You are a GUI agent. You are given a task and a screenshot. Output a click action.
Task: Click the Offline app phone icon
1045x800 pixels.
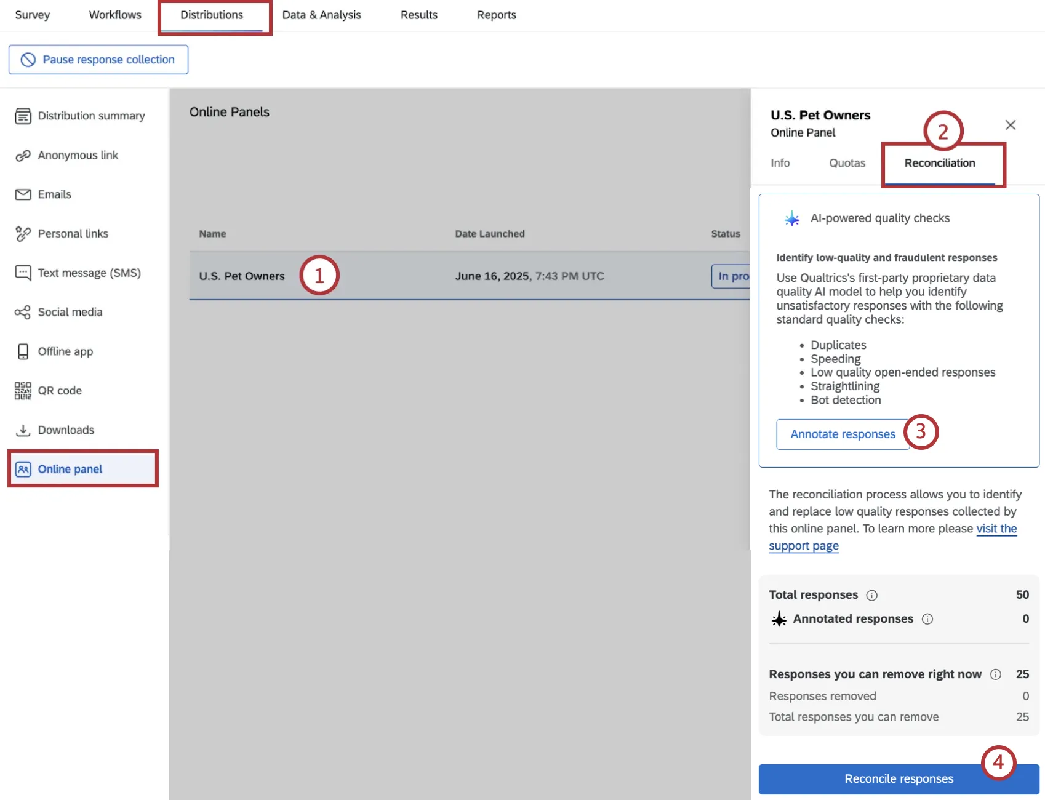point(23,351)
